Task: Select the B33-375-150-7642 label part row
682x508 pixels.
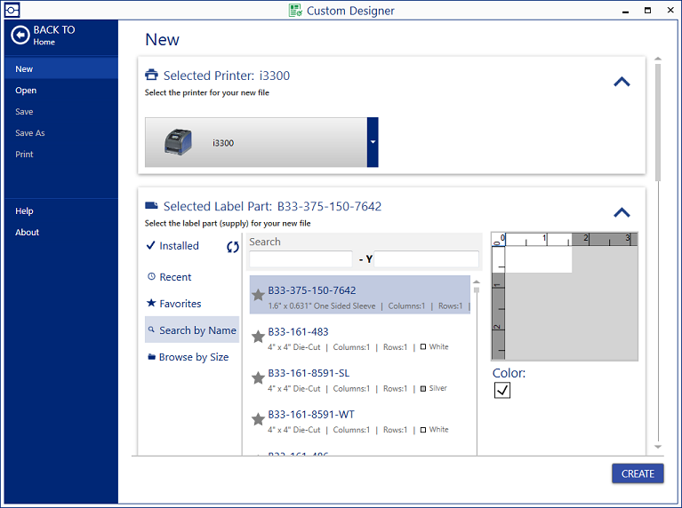Action: click(x=360, y=295)
